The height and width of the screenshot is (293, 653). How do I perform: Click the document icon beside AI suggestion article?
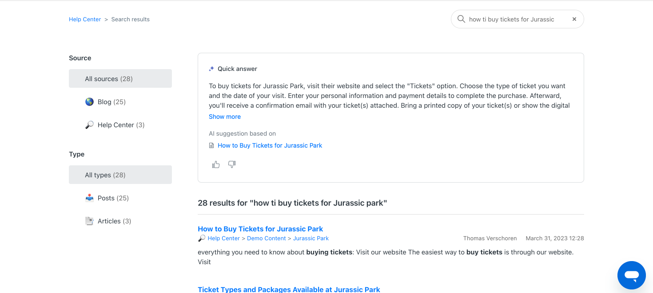pyautogui.click(x=211, y=145)
